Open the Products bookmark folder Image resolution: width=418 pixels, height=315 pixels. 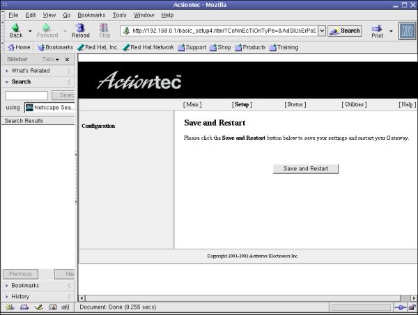pyautogui.click(x=250, y=47)
